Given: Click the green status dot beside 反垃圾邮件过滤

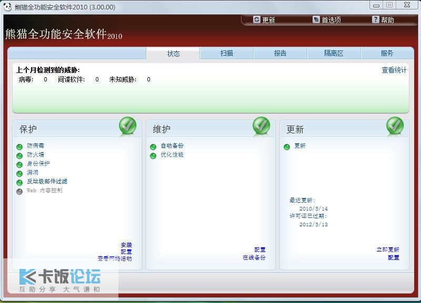Looking at the screenshot, I should coord(19,183).
